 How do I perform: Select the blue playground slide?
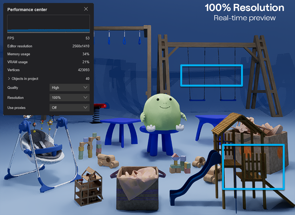[x=193, y=180]
